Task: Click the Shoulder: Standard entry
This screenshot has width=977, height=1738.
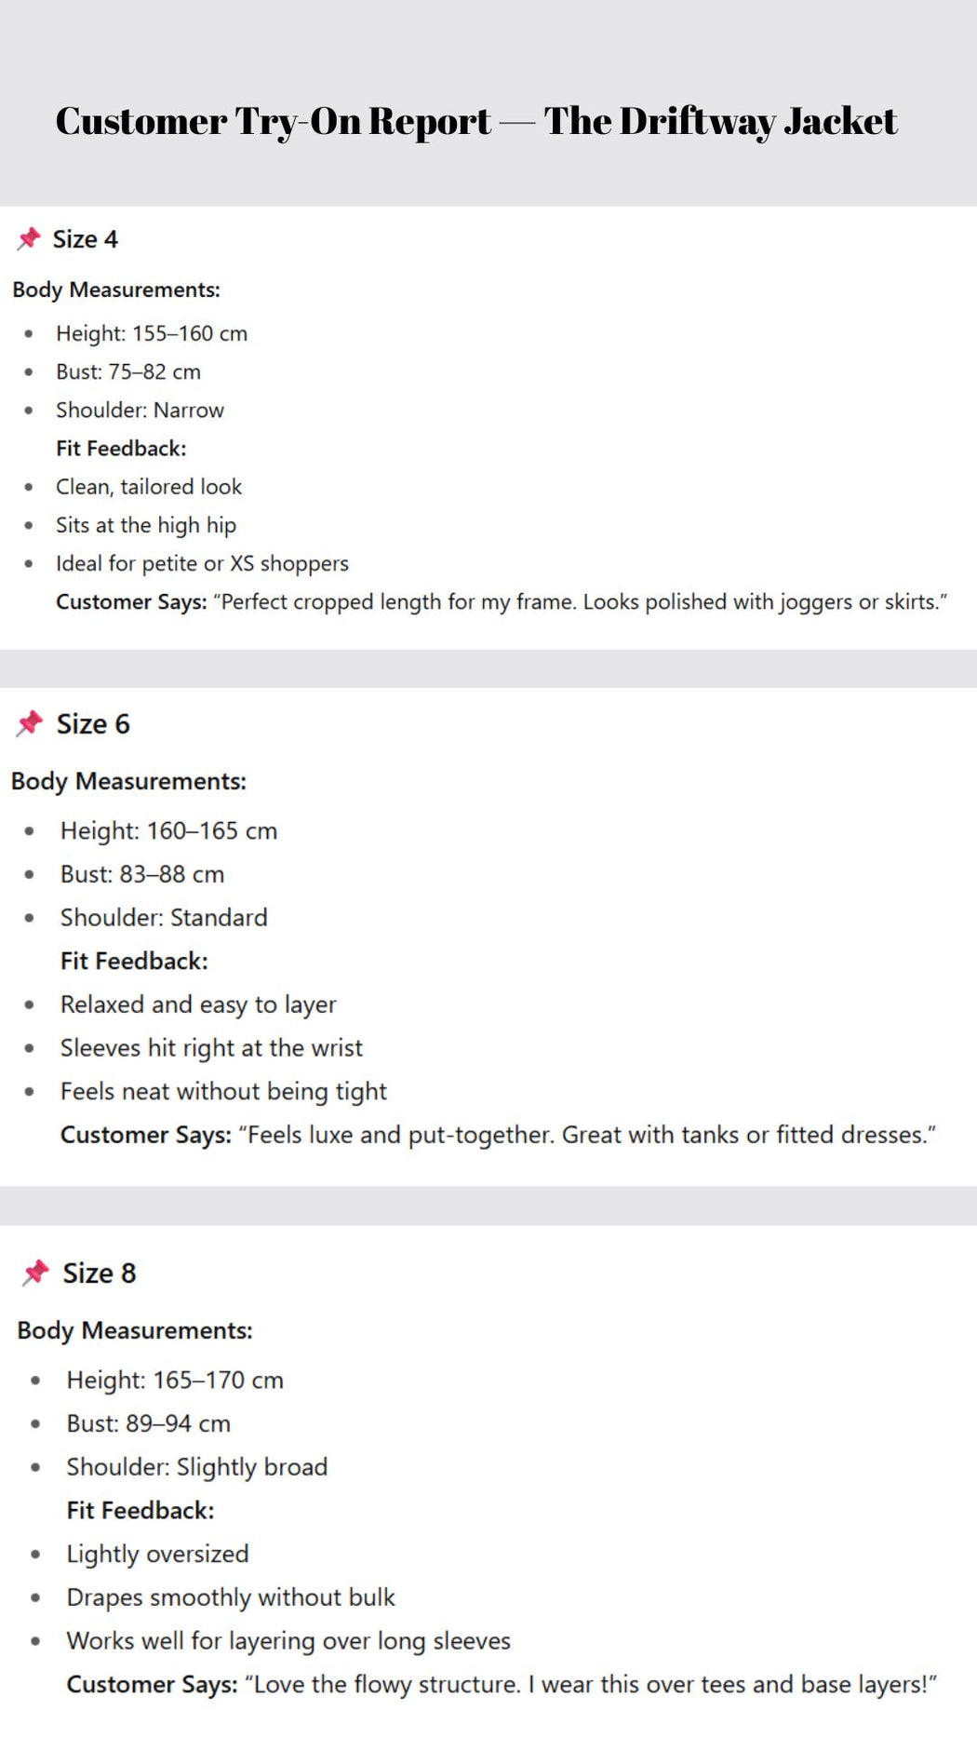Action: 164,918
